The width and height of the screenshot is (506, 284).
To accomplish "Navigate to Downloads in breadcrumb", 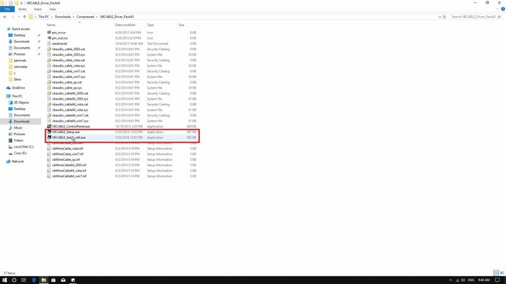I will tap(63, 17).
